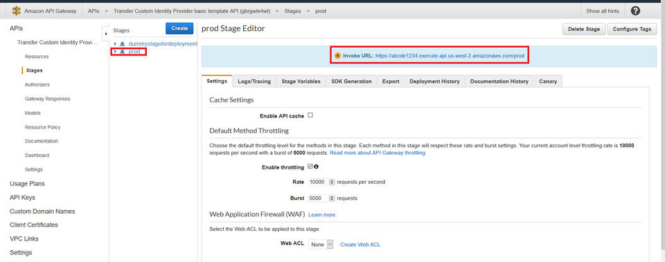Open Custom Domain Names in the sidebar

[x=42, y=212]
